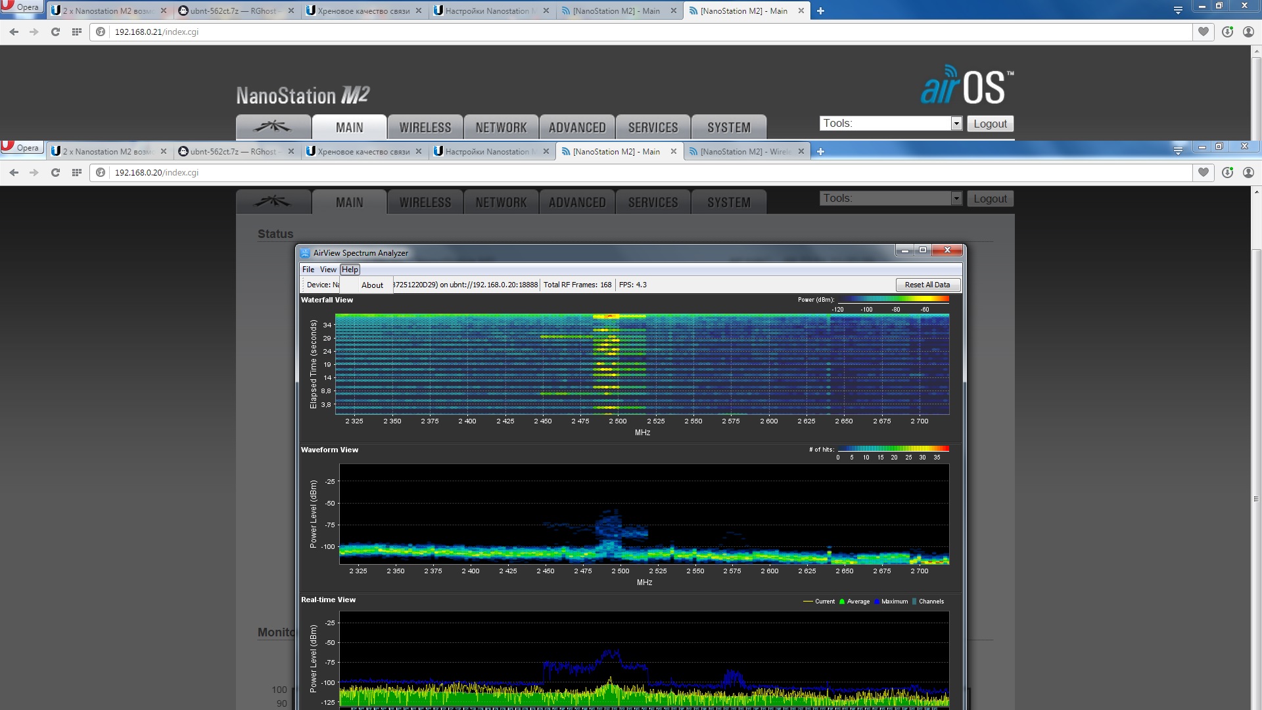The width and height of the screenshot is (1262, 710).
Task: Maximize the AirView Spectrum Analyzer window
Action: (923, 250)
